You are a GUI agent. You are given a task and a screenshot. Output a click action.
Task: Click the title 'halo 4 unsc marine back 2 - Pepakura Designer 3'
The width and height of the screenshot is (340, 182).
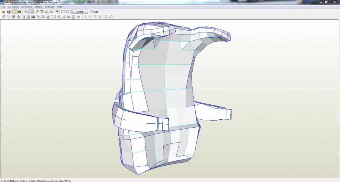click(32, 2)
